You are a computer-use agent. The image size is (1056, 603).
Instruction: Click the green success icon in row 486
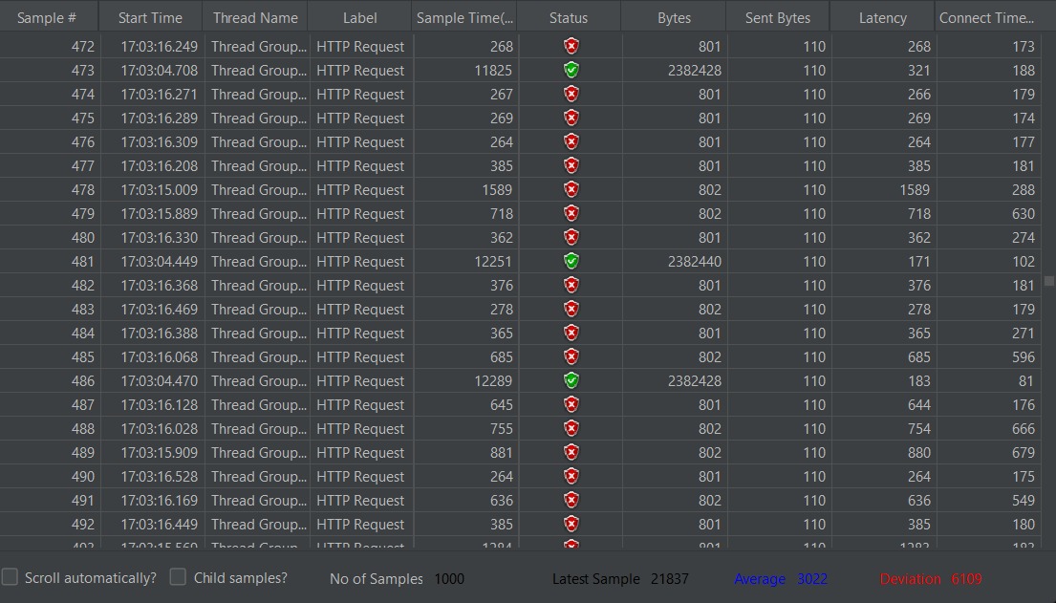point(571,381)
